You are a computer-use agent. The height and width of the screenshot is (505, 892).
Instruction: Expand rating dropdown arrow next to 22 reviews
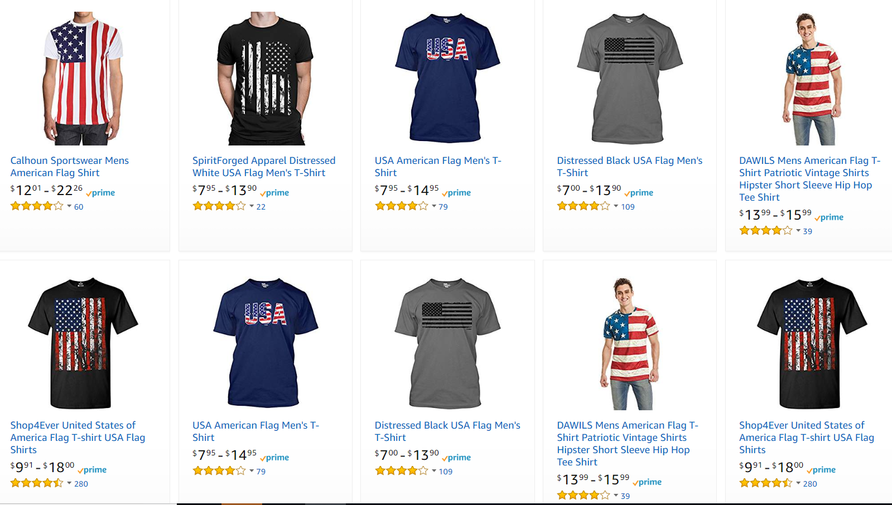pos(252,206)
